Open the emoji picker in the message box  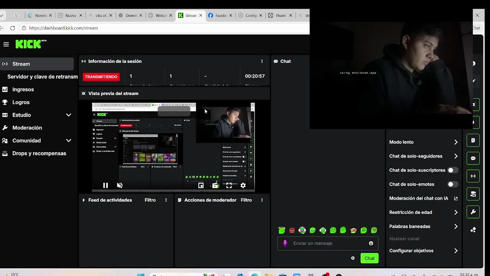tap(371, 243)
